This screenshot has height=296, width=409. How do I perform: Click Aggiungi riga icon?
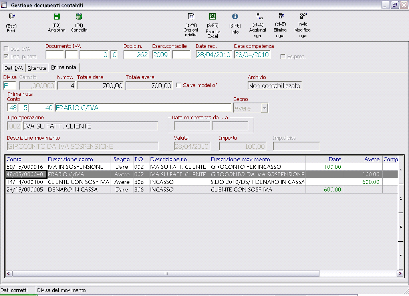[x=259, y=16]
